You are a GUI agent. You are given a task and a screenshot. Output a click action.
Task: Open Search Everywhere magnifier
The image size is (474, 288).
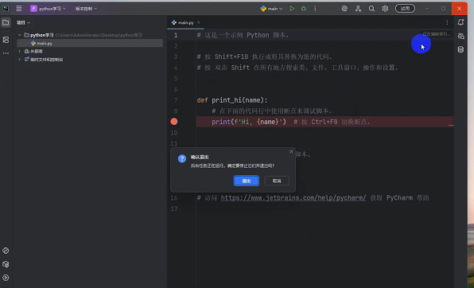point(371,9)
